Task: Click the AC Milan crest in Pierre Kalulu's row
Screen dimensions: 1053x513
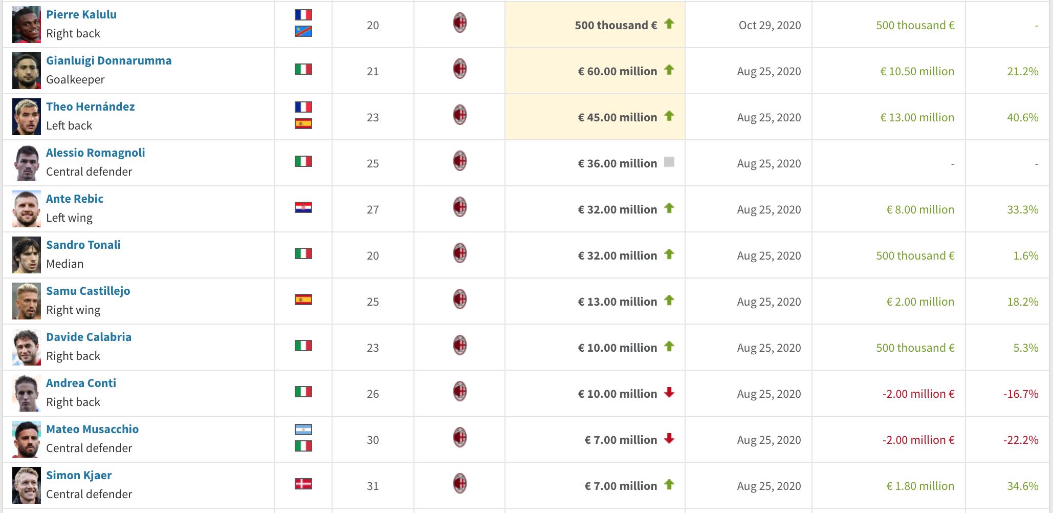Action: coord(459,23)
